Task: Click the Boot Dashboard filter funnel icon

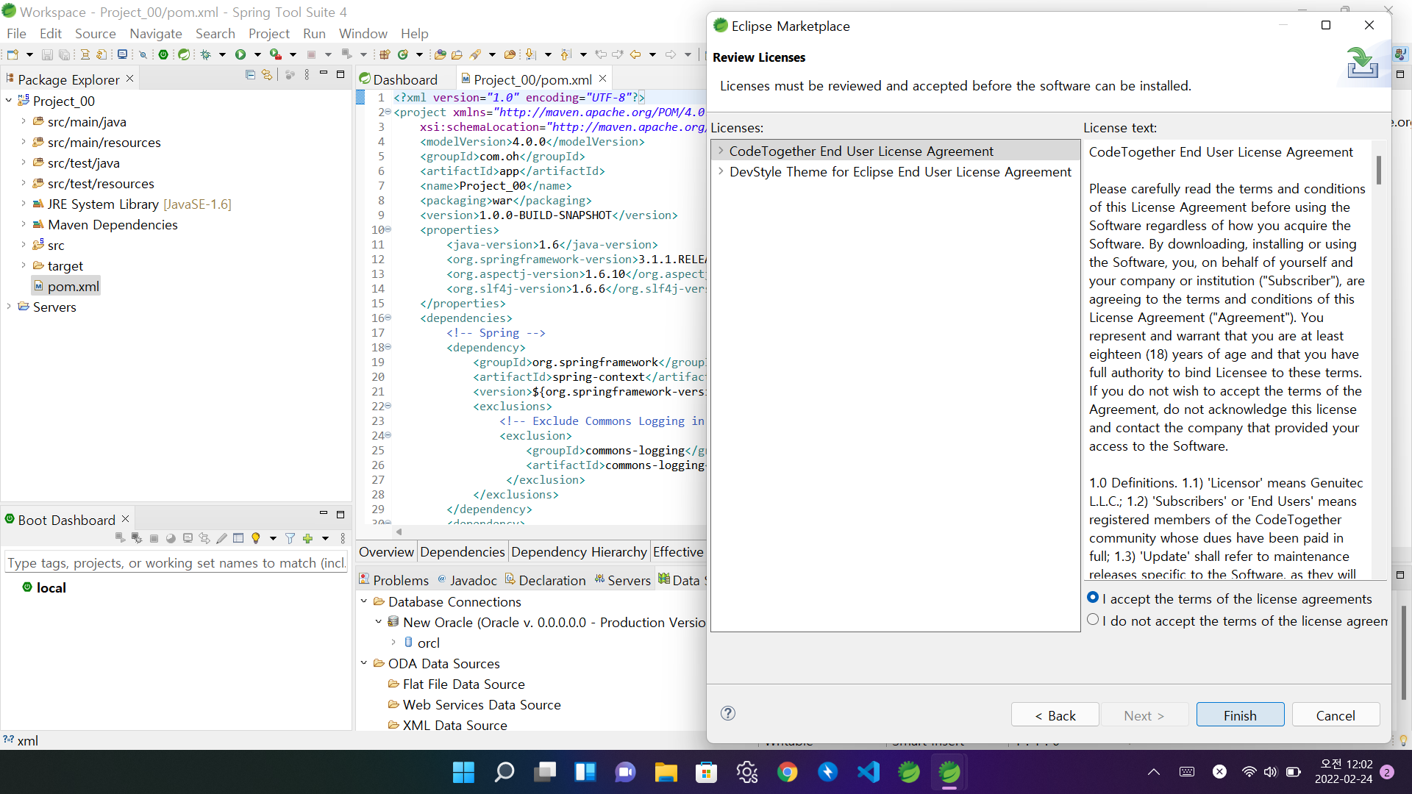Action: 290,539
